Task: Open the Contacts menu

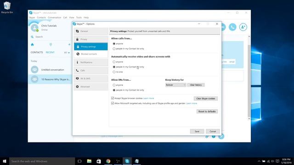Action: [x=41, y=17]
